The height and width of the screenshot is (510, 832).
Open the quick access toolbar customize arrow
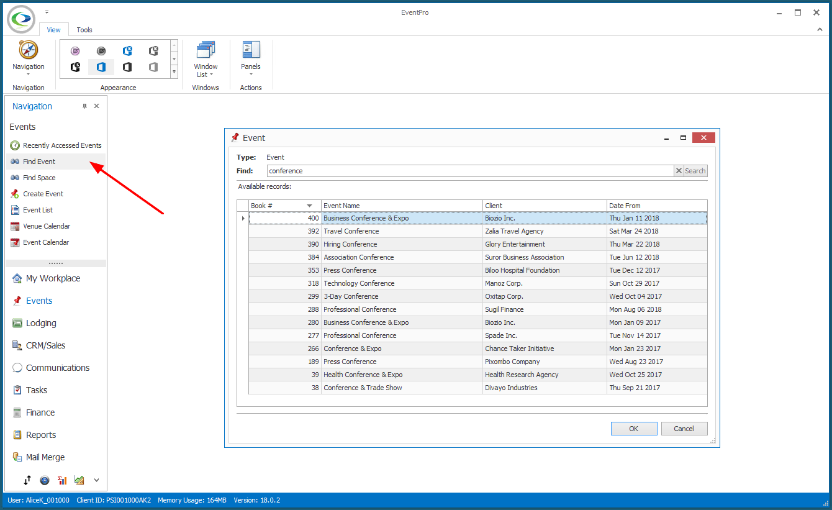[47, 12]
